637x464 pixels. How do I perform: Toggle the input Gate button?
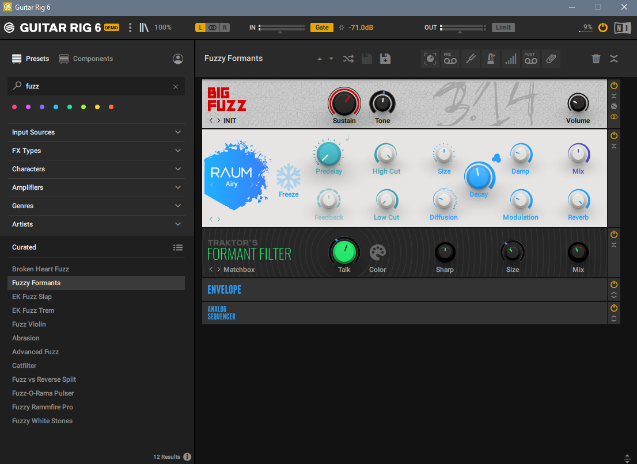pos(322,28)
